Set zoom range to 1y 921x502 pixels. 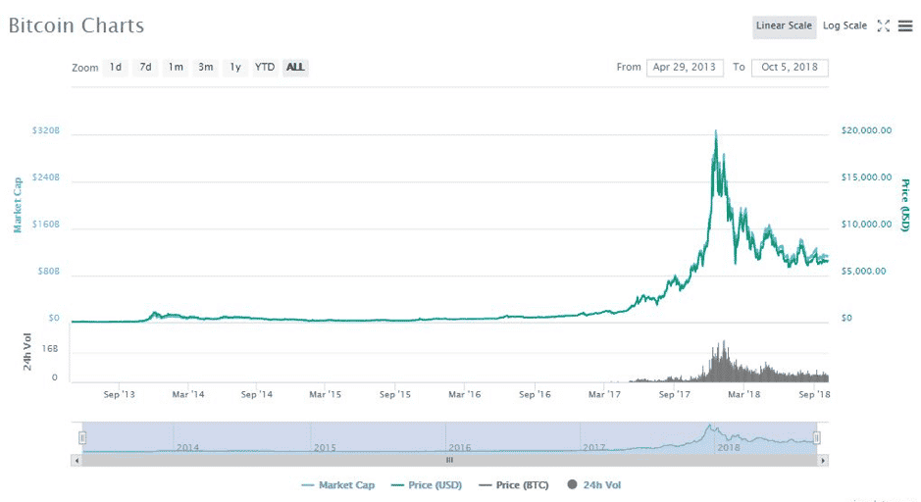click(235, 68)
